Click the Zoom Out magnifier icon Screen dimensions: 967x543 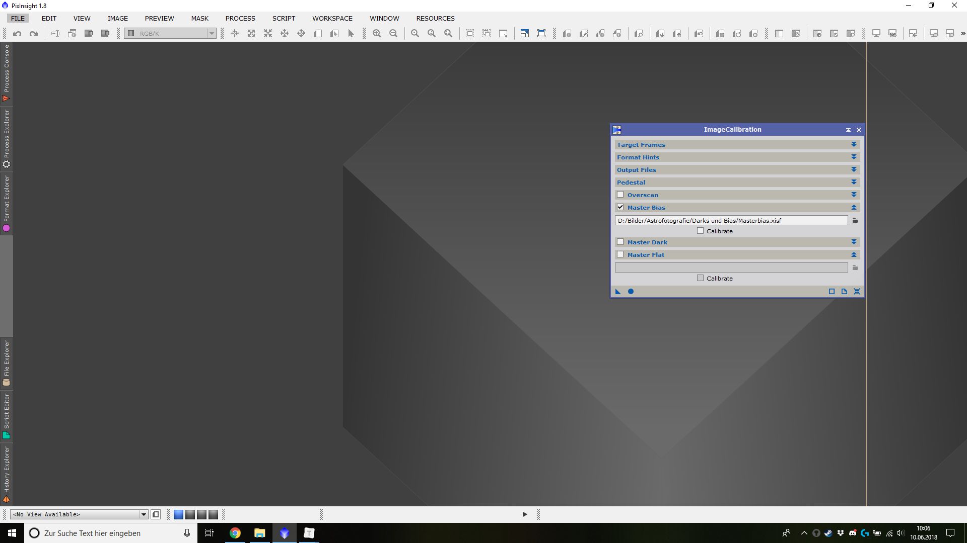point(393,34)
